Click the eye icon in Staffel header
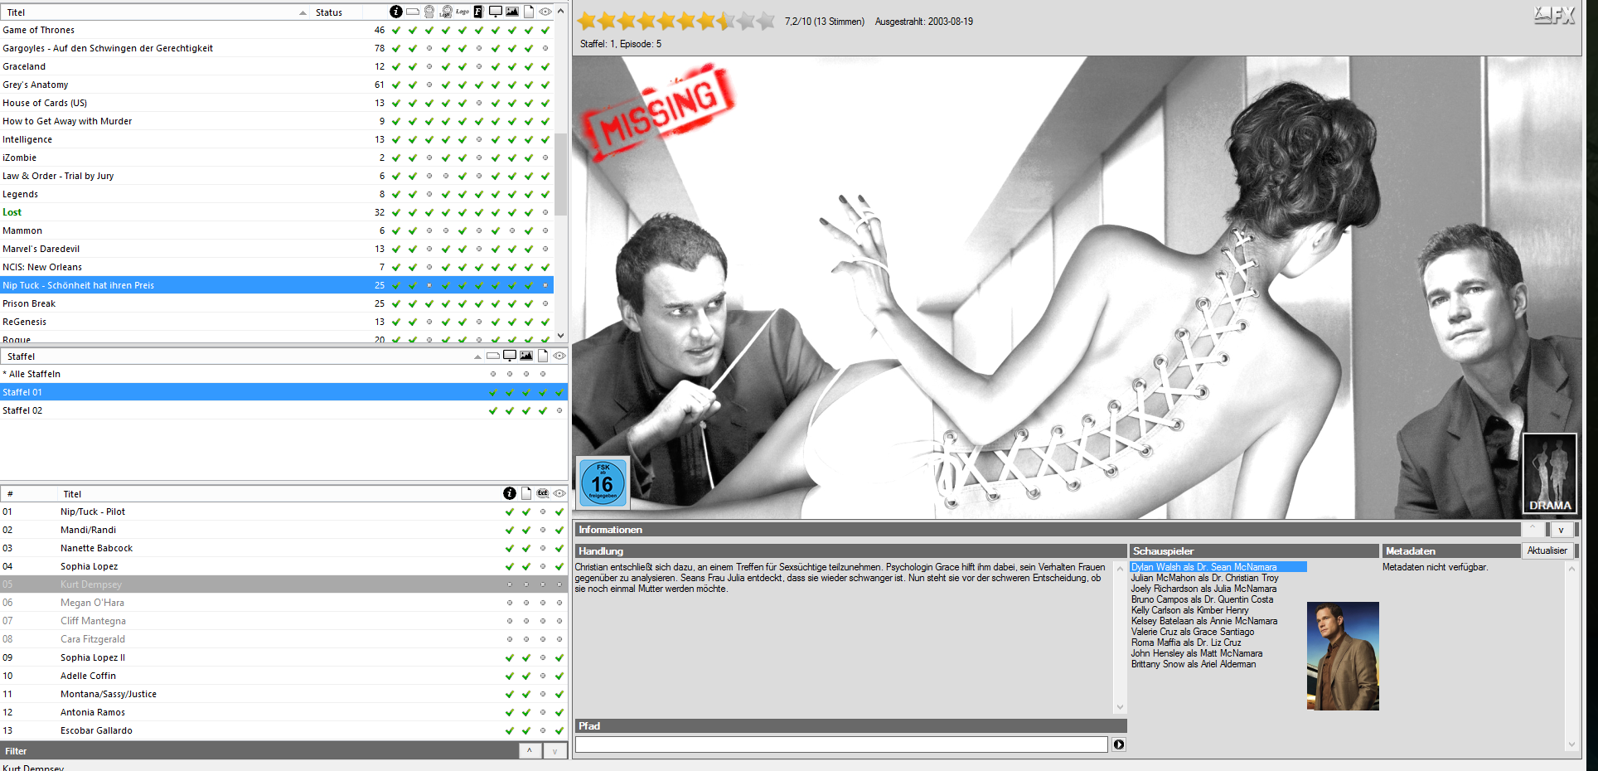The width and height of the screenshot is (1598, 771). [559, 356]
